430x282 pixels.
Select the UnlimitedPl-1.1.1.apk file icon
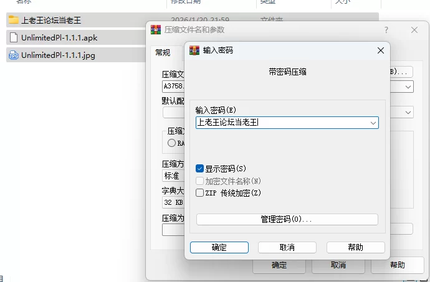tap(14, 37)
